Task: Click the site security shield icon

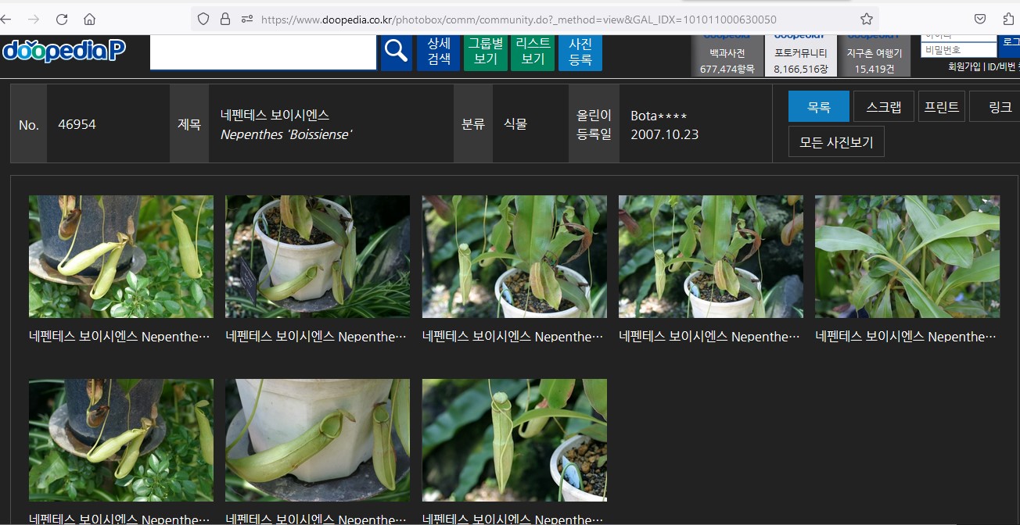Action: [203, 19]
